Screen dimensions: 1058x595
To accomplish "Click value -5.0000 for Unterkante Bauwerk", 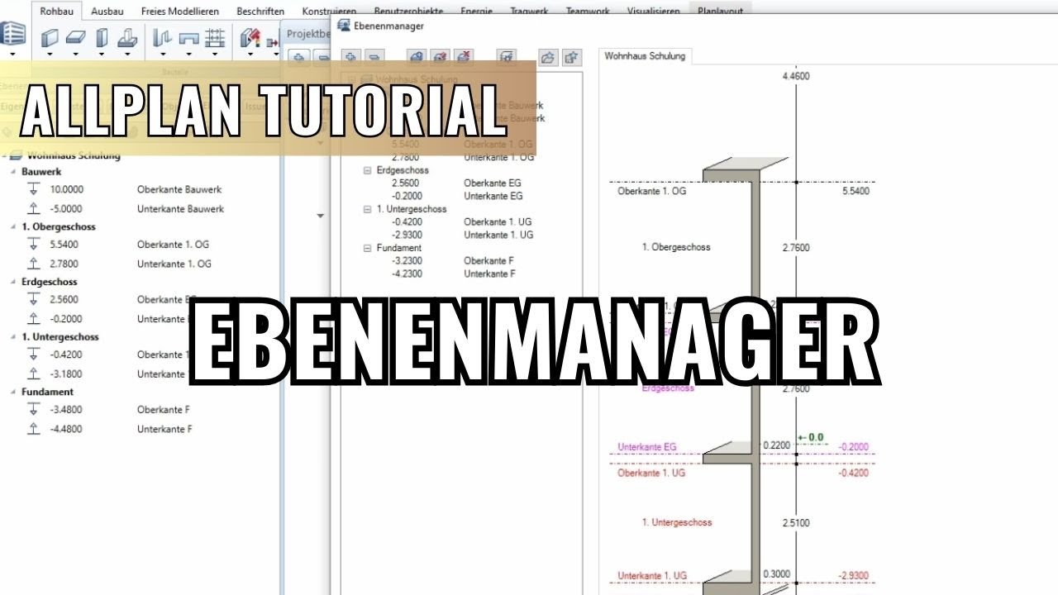I will pyautogui.click(x=67, y=209).
